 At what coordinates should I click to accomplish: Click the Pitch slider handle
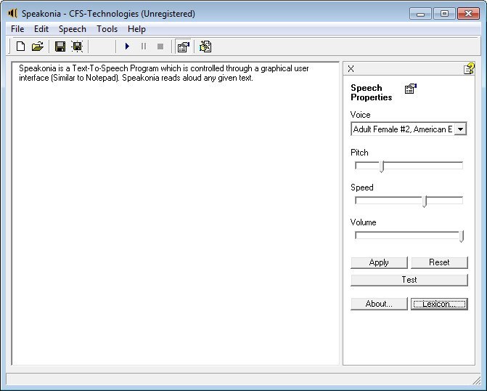[x=382, y=166]
